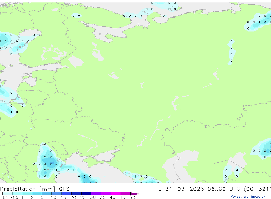Viewport: 271px width, 199px height.
Task: Open the weatheronline.co.uk copyright link
Action: tap(248, 197)
